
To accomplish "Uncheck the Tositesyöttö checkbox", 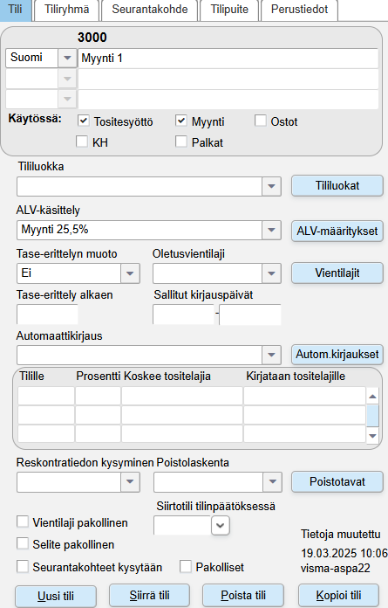I will tap(83, 121).
